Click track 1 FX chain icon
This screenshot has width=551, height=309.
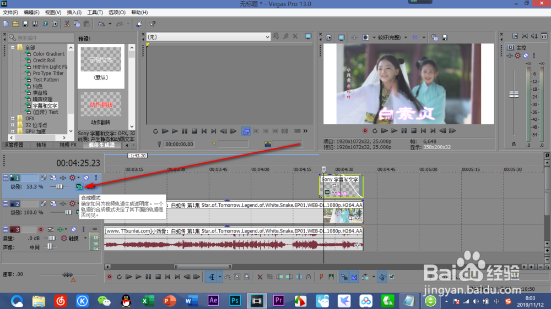coord(63,178)
